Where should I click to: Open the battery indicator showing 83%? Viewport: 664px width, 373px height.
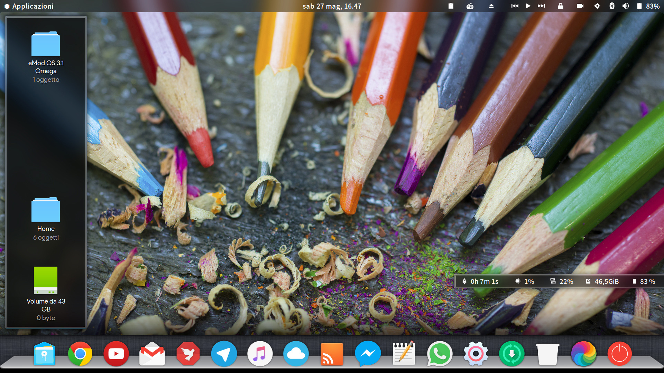click(648, 6)
